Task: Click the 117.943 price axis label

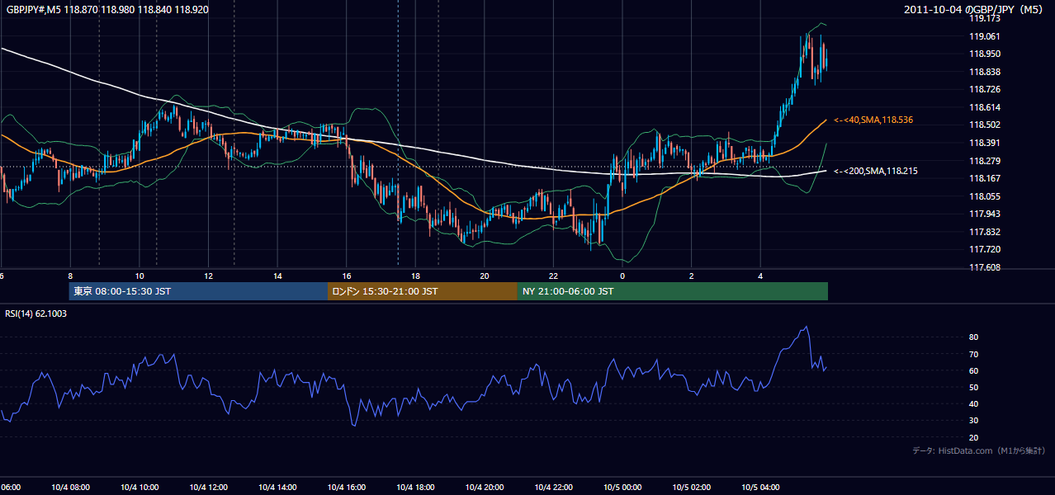Action: pyautogui.click(x=985, y=214)
